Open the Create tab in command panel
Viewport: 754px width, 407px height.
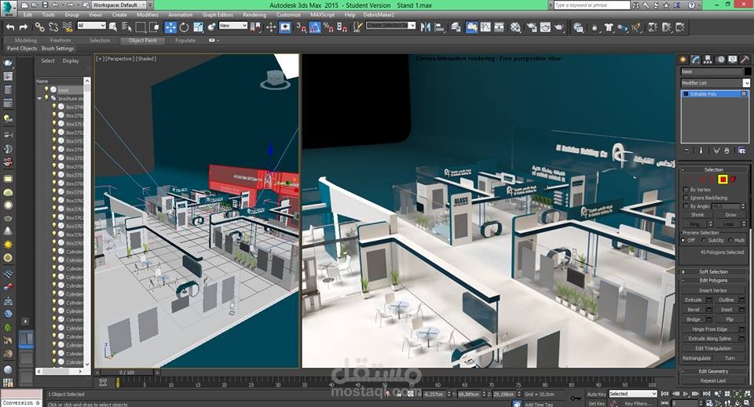point(683,60)
